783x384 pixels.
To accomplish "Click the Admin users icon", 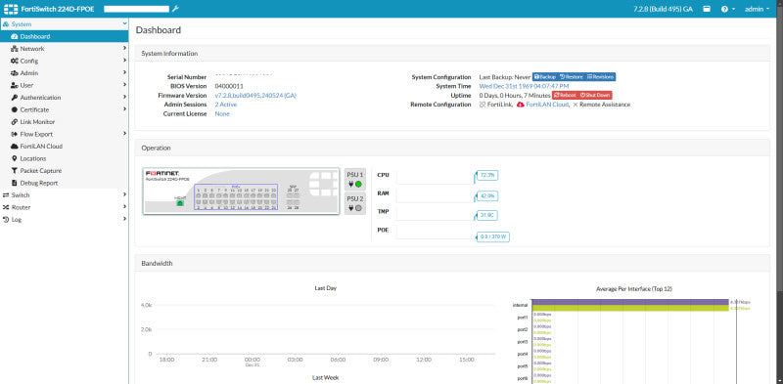I will [x=15, y=73].
